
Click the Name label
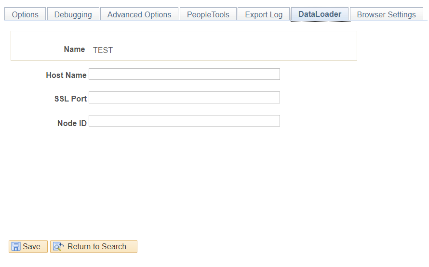(74, 50)
